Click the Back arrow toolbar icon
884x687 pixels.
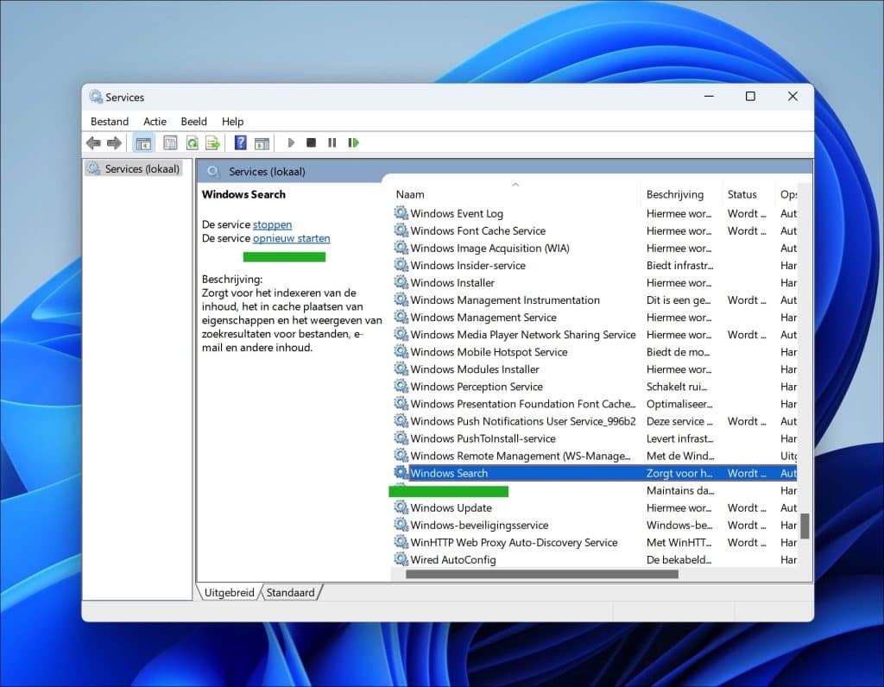(93, 143)
